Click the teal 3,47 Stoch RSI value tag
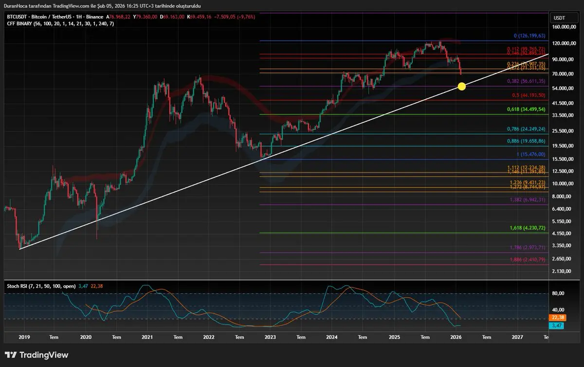The image size is (584, 367). (557, 325)
